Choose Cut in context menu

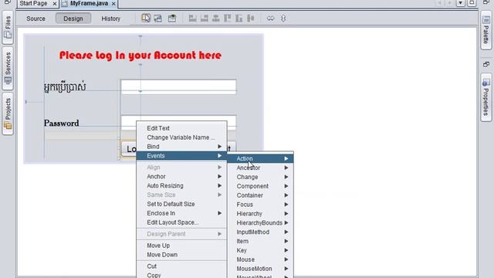pos(181,266)
